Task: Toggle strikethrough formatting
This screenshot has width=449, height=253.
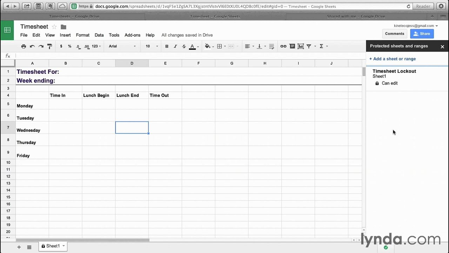Action: coord(183,46)
